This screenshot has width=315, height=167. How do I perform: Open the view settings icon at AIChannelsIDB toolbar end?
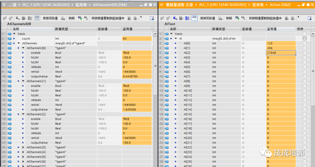(152, 18)
